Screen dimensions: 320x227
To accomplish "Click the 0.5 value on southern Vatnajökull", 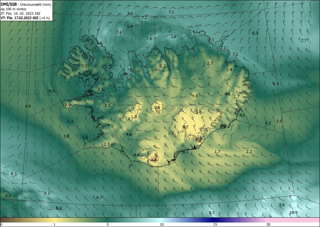I will click(x=199, y=139).
